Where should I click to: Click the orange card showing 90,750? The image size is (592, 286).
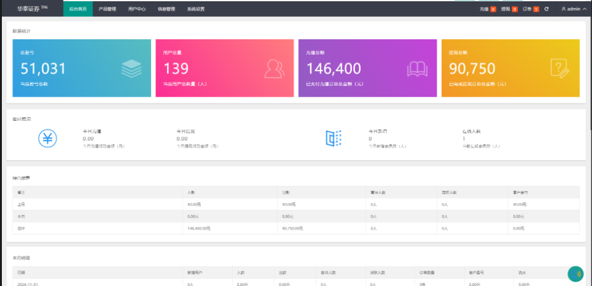[x=510, y=69]
